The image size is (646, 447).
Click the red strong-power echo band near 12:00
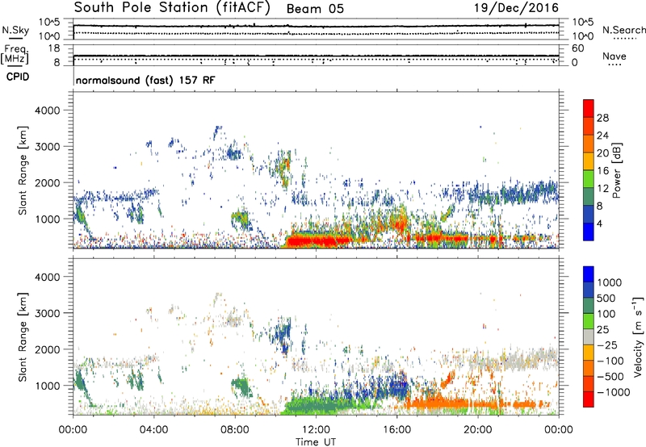(317, 240)
